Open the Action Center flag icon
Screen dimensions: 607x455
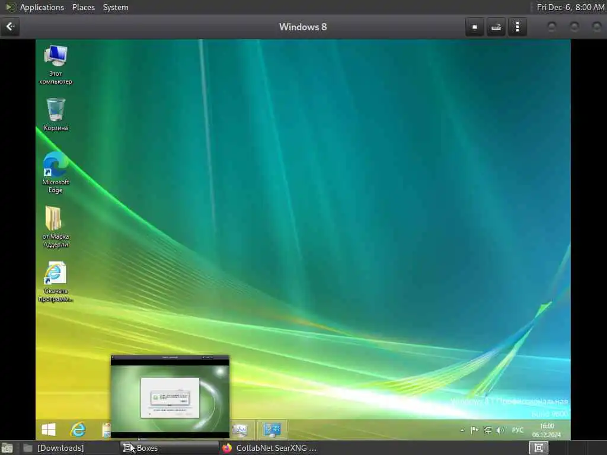coord(475,430)
